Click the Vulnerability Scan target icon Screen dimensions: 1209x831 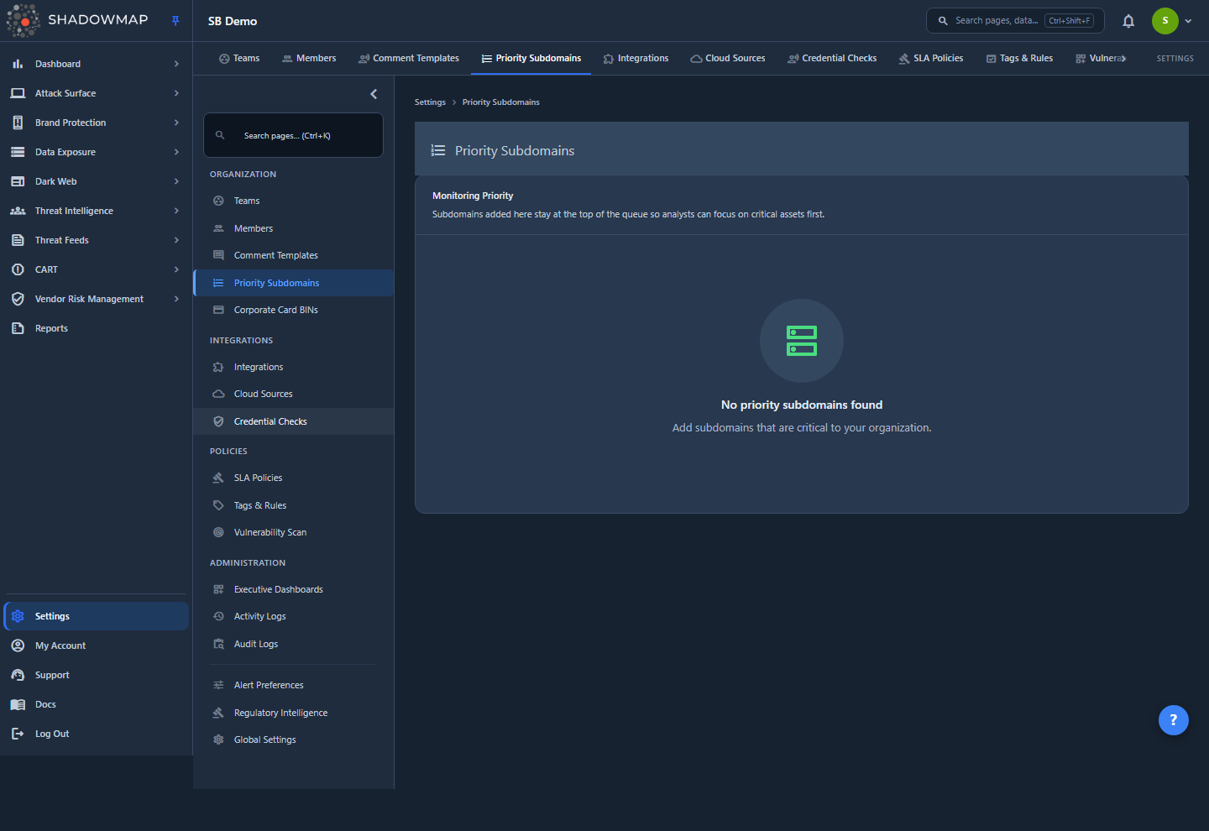pos(218,532)
